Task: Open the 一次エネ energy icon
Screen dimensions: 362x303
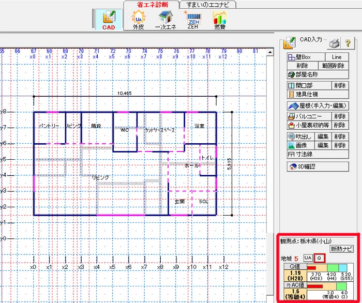Action: tap(166, 20)
